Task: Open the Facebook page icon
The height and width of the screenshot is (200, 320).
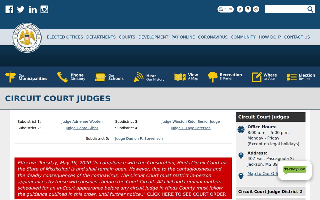Action: 9,9
